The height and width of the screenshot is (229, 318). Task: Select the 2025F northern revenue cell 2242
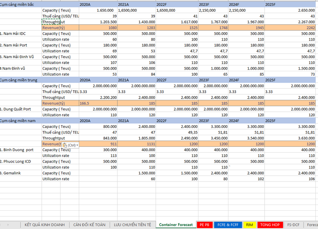290,28
